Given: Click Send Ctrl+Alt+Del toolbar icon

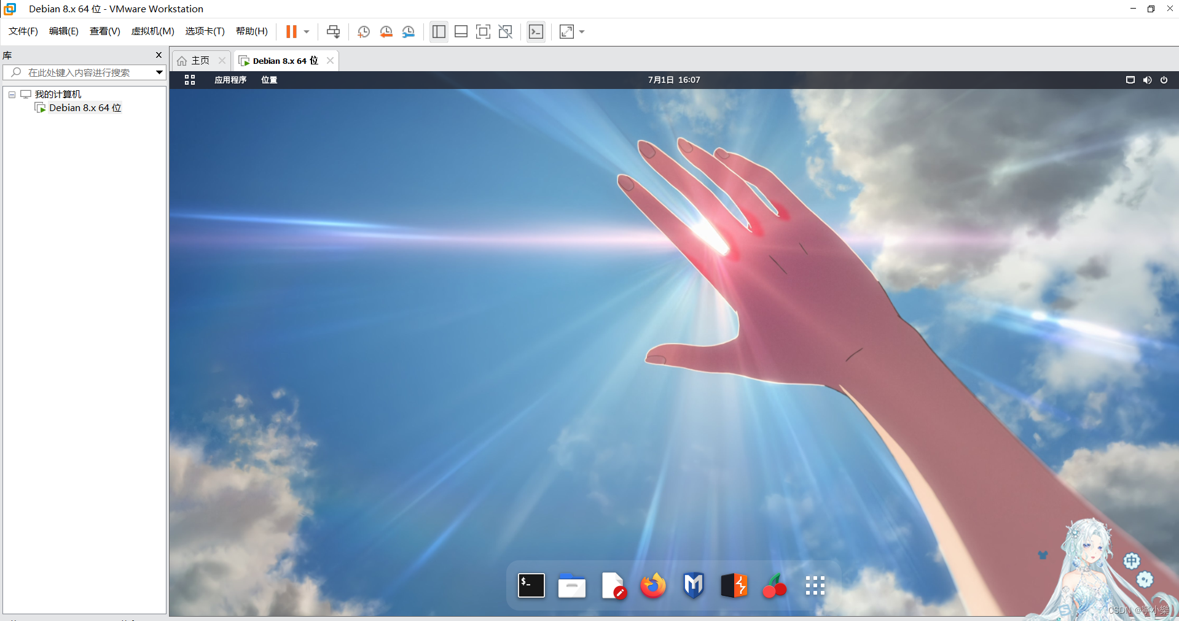Looking at the screenshot, I should click(x=333, y=31).
